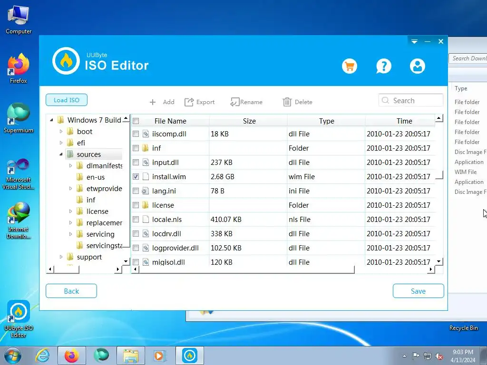Collapse the sources folder in tree

pos(61,154)
